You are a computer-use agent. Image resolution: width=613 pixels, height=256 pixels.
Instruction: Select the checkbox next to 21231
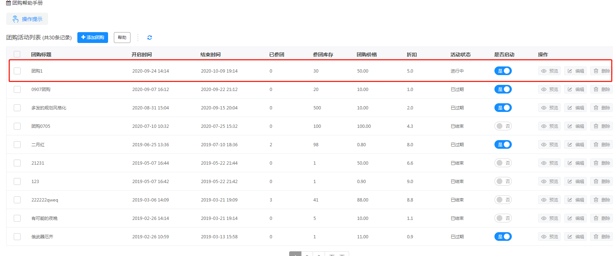click(x=17, y=163)
